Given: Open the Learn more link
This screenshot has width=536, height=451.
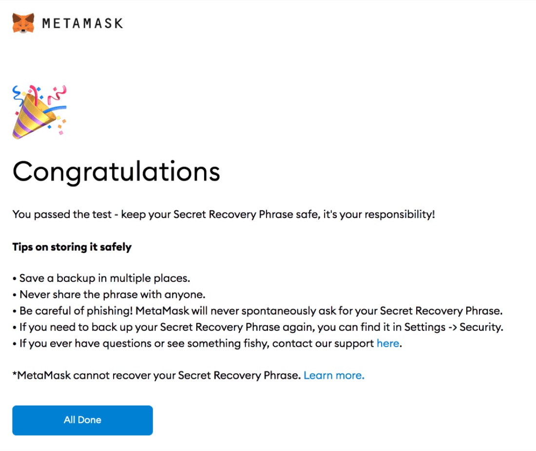Looking at the screenshot, I should (334, 376).
